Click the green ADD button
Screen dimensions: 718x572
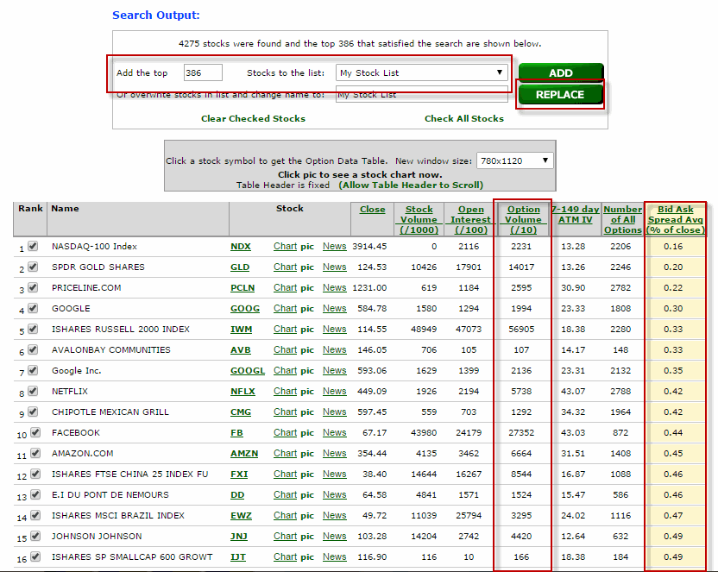pos(561,72)
